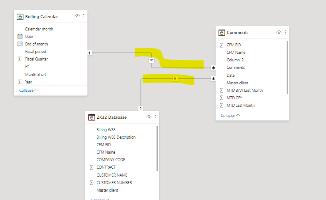326x200 pixels.
Task: Click the Rolling Calendar table icon
Action: click(x=20, y=17)
